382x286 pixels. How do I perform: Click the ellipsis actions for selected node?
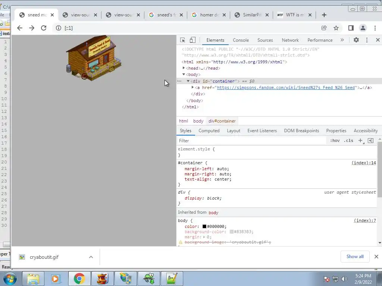[x=179, y=81]
